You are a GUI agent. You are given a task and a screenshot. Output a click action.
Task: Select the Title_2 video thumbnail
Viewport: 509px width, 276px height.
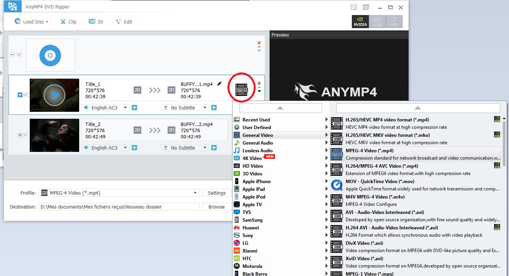click(x=54, y=135)
